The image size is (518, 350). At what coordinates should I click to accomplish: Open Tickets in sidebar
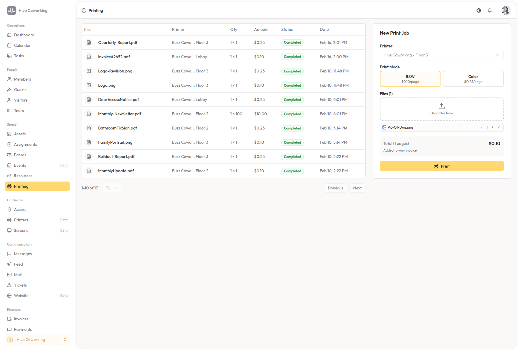pos(37,285)
